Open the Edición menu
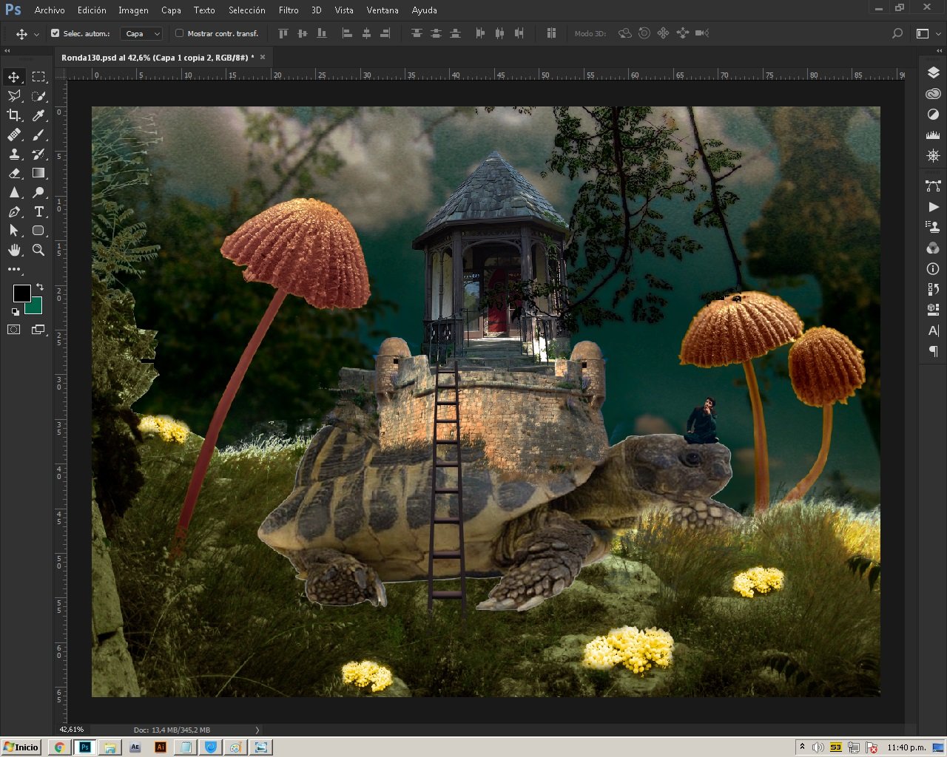 (92, 10)
